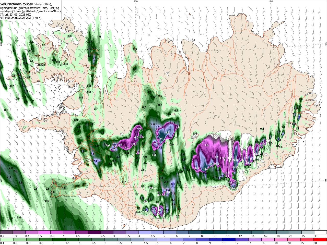Pick the darkest green rain-scale swatch labeled 1
The height and width of the screenshot is (245, 327).
pos(59,240)
